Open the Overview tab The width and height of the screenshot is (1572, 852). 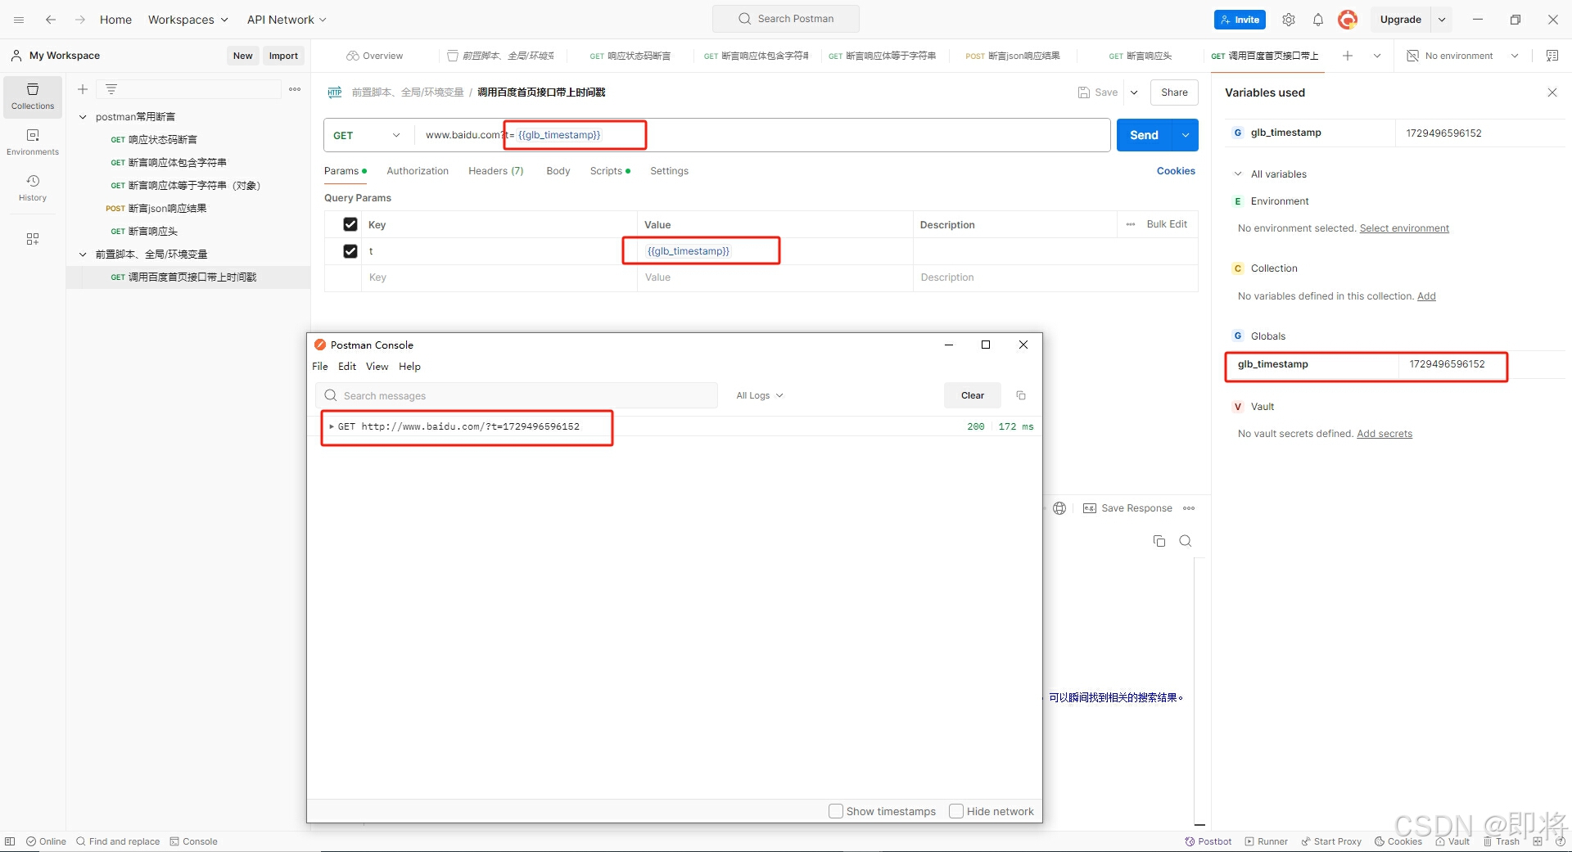(375, 56)
